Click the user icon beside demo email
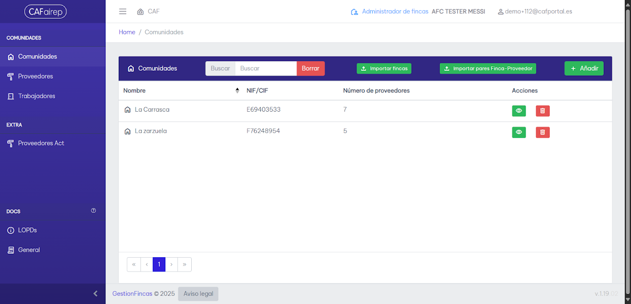 (x=501, y=11)
